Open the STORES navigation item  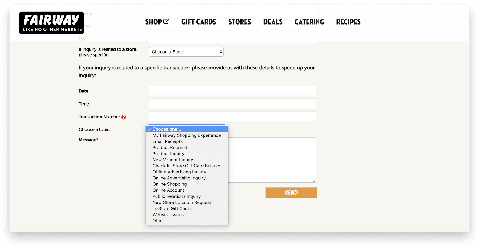pyautogui.click(x=240, y=22)
